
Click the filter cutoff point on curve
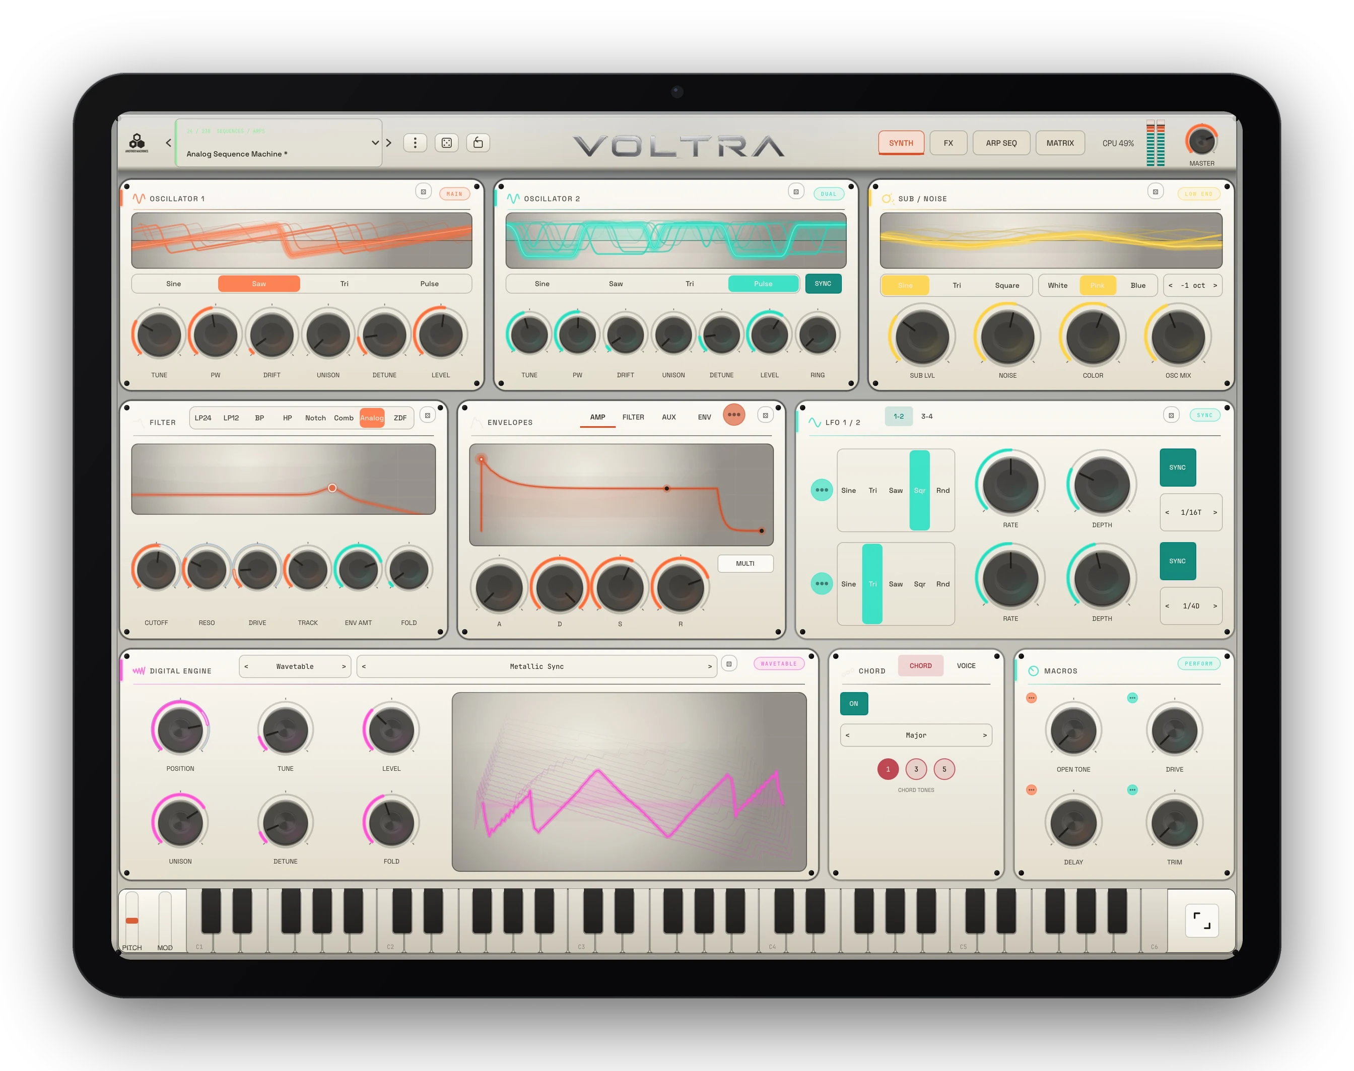(x=332, y=488)
